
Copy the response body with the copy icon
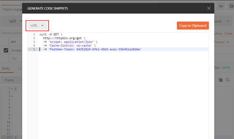221,80
